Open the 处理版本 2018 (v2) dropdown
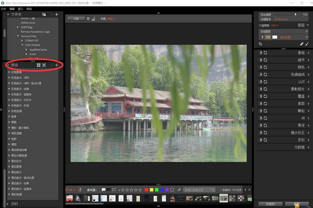Image resolution: width=313 pixels, height=208 pixels. [x=281, y=19]
